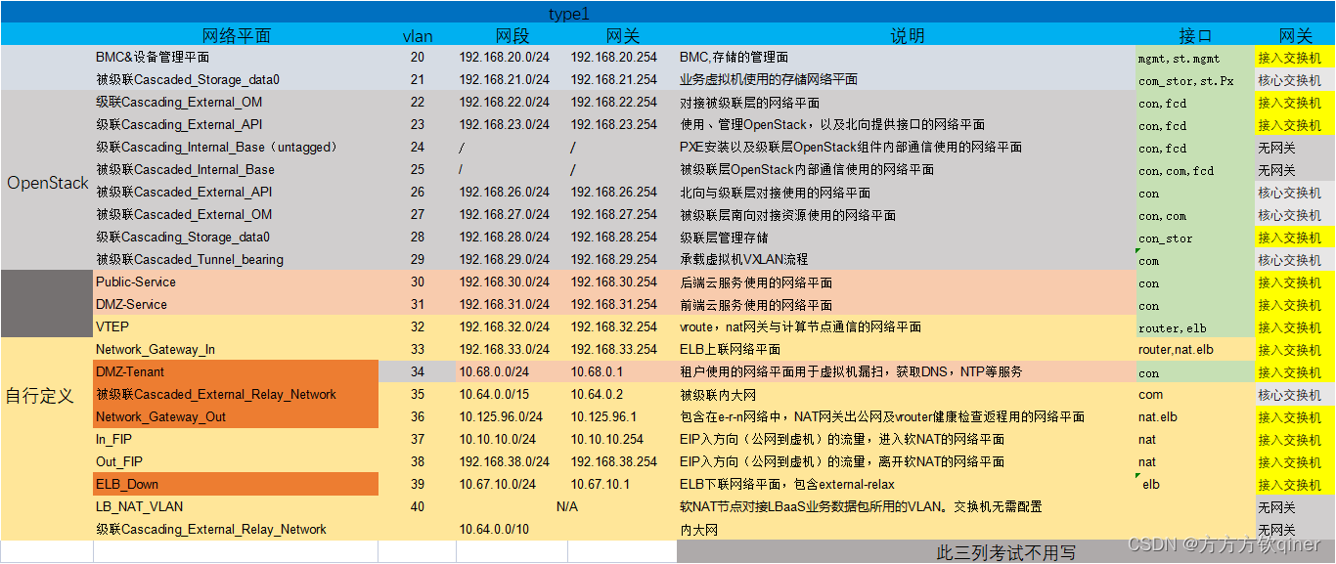Select 无网关 in vlan 24 row
Screen dimensions: 1336x564
pyautogui.click(x=1295, y=148)
